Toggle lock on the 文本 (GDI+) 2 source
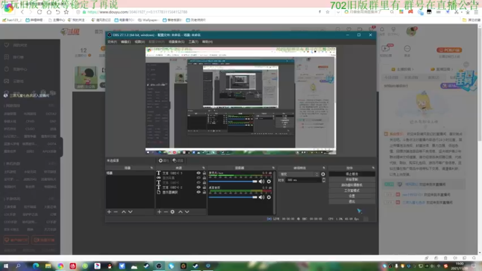 click(204, 187)
